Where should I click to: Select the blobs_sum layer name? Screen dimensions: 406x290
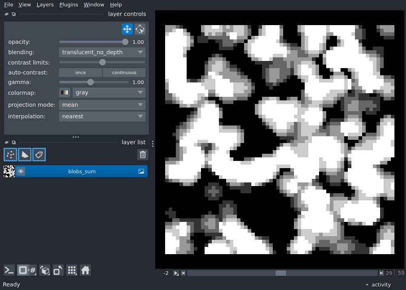(82, 172)
